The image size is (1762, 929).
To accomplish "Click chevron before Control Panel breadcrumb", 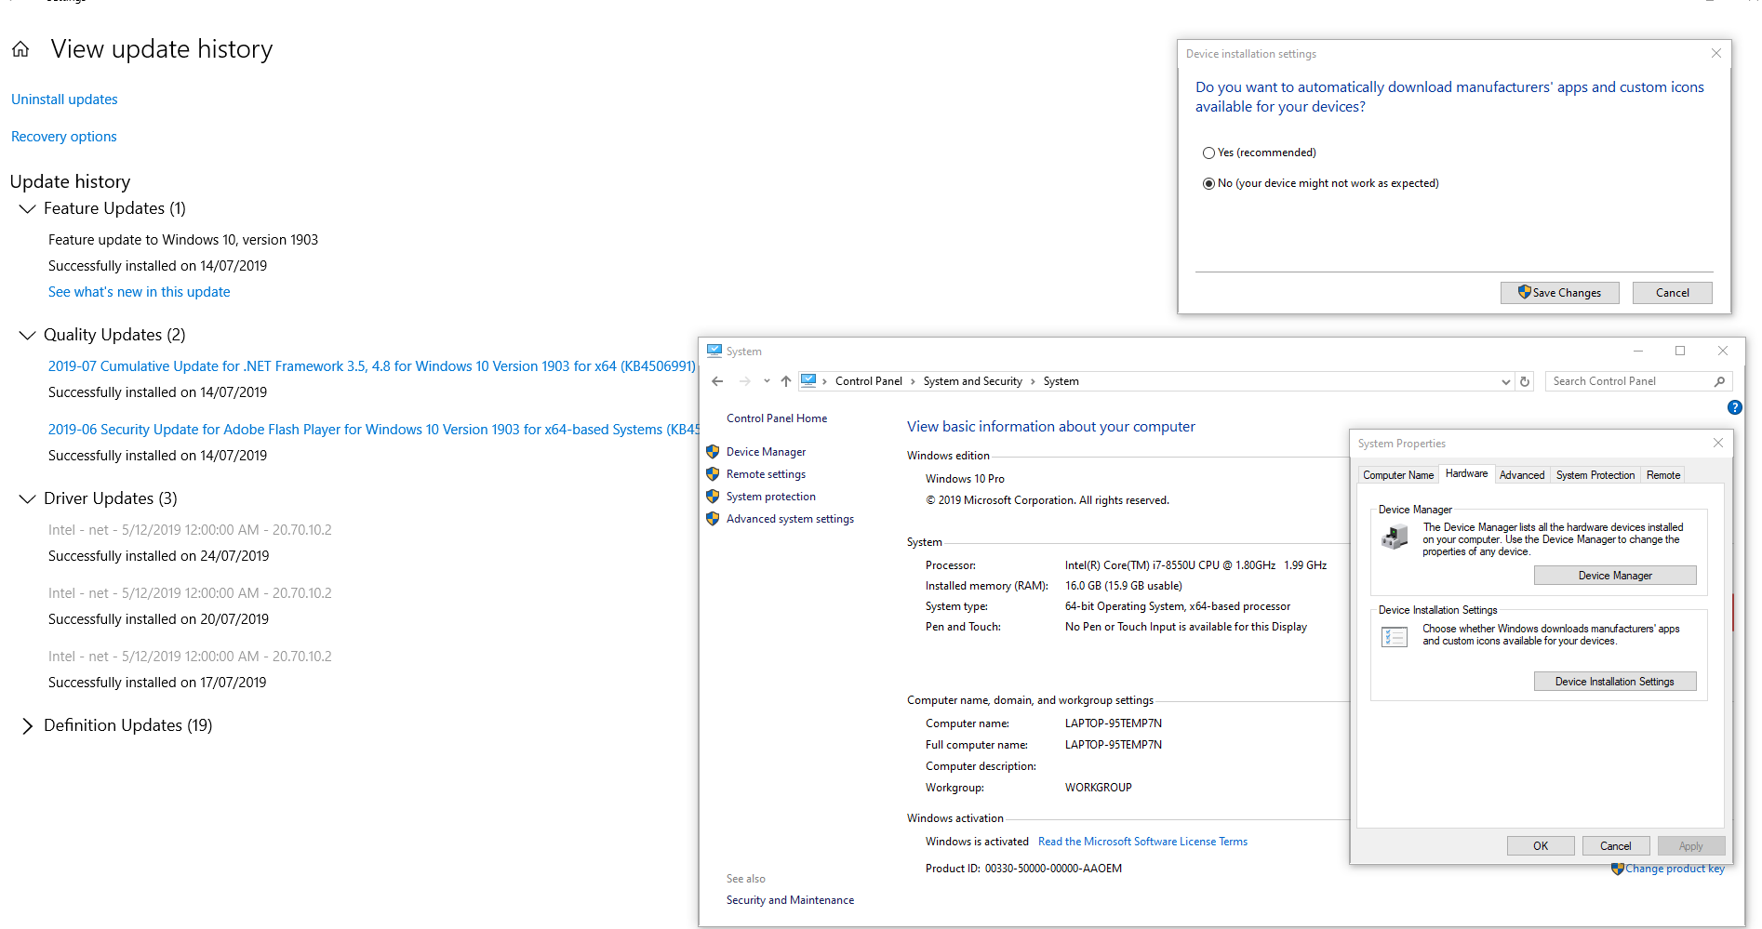I will pyautogui.click(x=825, y=381).
